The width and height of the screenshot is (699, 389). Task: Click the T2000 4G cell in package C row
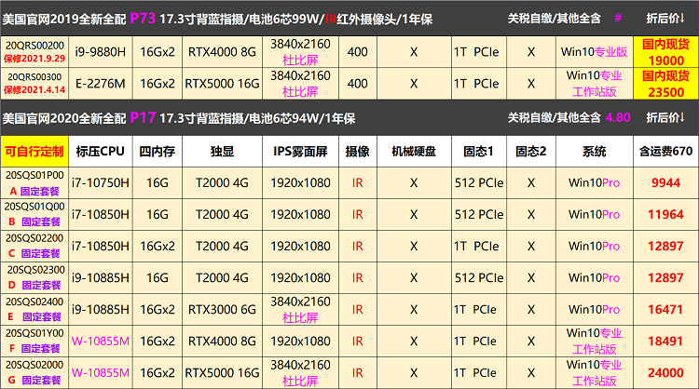pyautogui.click(x=222, y=246)
